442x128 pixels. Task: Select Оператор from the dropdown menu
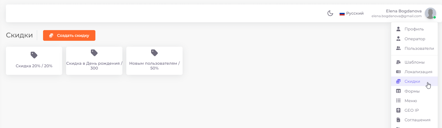pyautogui.click(x=414, y=39)
